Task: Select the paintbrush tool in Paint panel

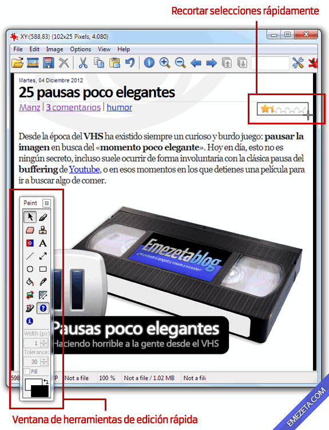Action: click(43, 217)
